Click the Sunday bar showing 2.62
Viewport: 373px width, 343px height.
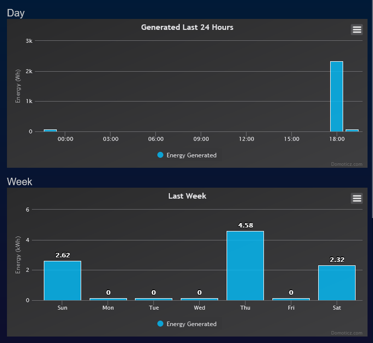pos(62,281)
